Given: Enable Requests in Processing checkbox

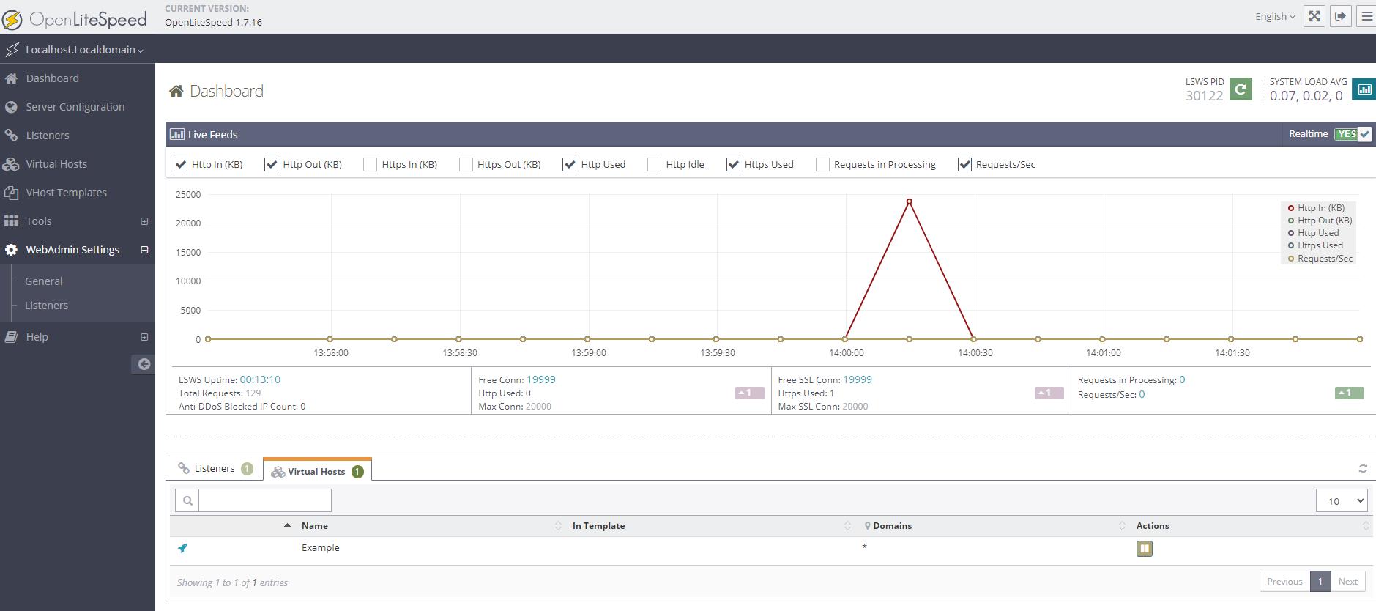Looking at the screenshot, I should [822, 164].
